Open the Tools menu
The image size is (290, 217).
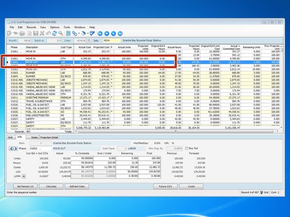(x=67, y=27)
